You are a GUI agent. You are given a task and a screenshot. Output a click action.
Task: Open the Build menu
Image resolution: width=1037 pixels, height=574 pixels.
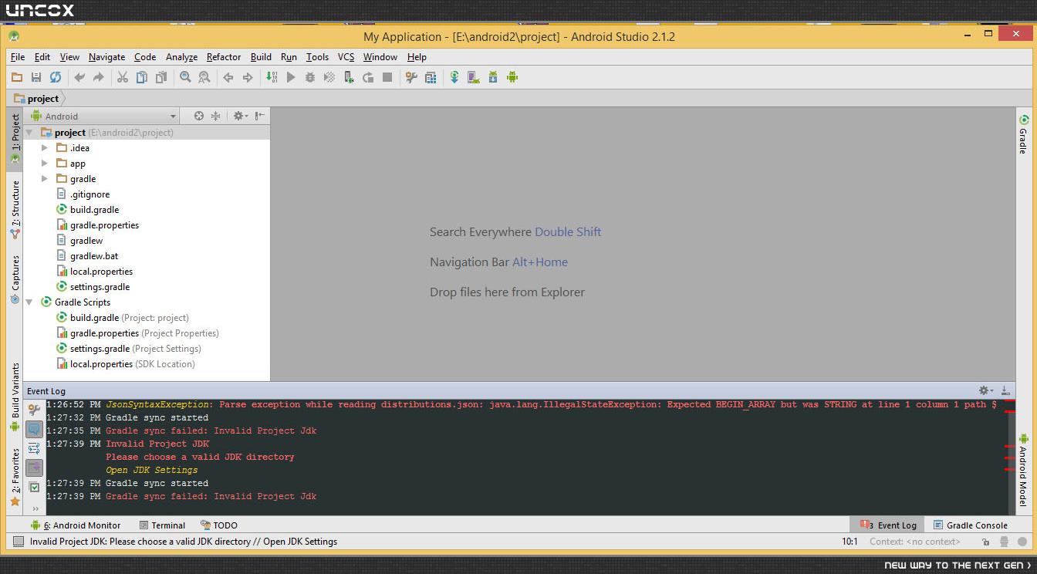coord(261,57)
